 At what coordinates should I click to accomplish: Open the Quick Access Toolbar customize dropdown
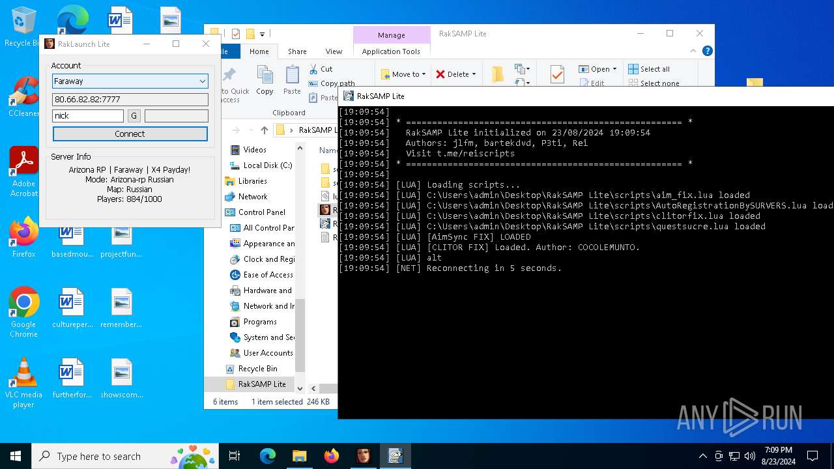(x=262, y=34)
